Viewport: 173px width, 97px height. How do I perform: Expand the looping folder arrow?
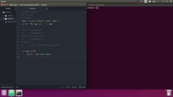[x=4, y=19]
